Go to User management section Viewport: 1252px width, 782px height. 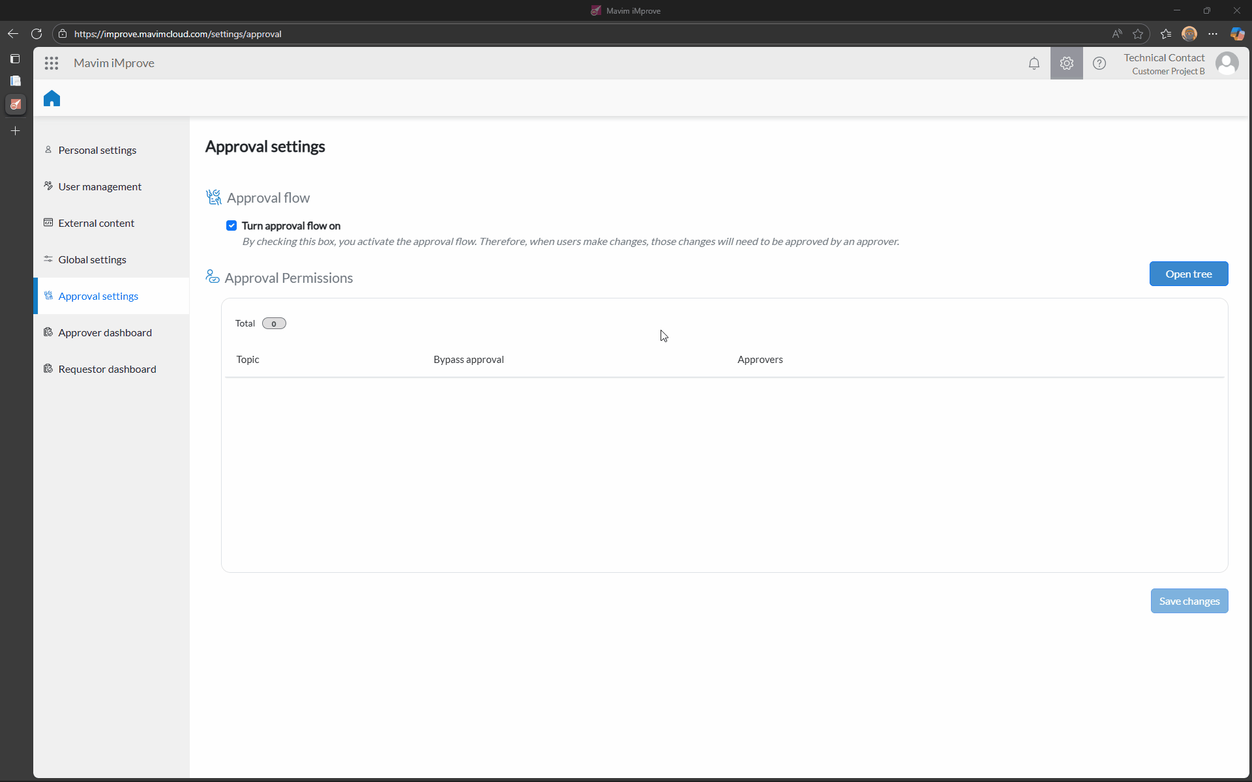pyautogui.click(x=100, y=186)
